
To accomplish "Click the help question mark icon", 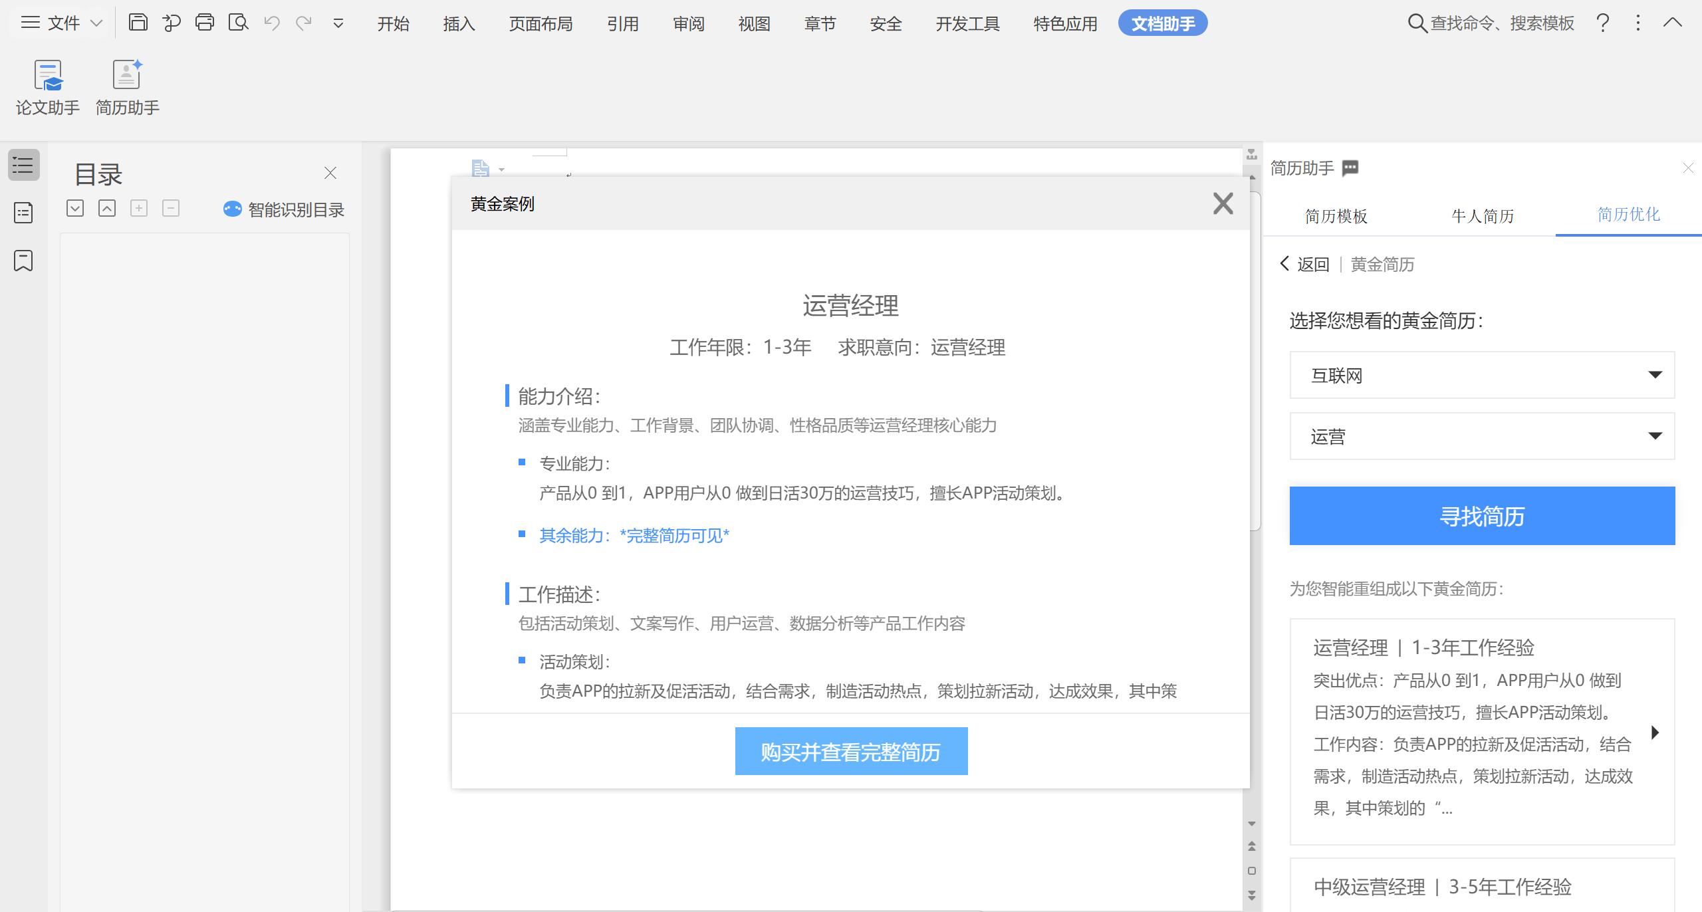I will click(1602, 23).
